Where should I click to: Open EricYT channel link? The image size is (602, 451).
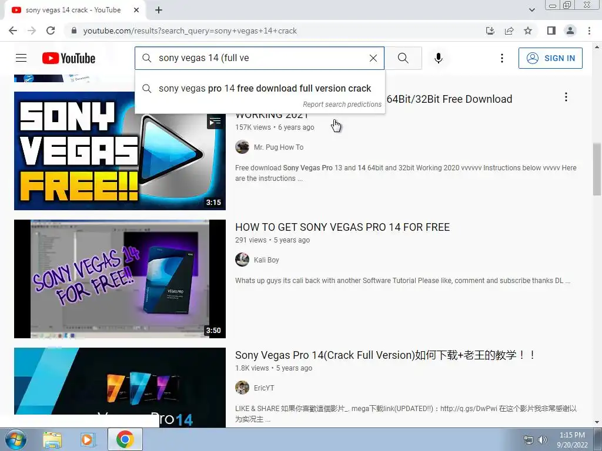(x=264, y=388)
